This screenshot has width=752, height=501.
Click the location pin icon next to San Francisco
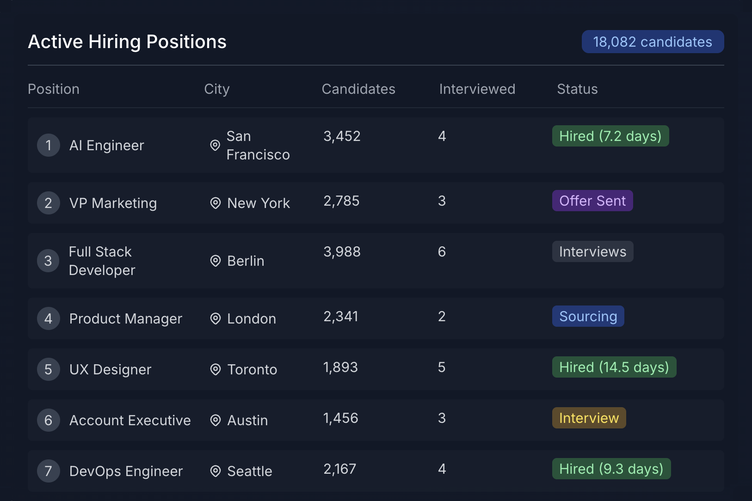(x=215, y=145)
